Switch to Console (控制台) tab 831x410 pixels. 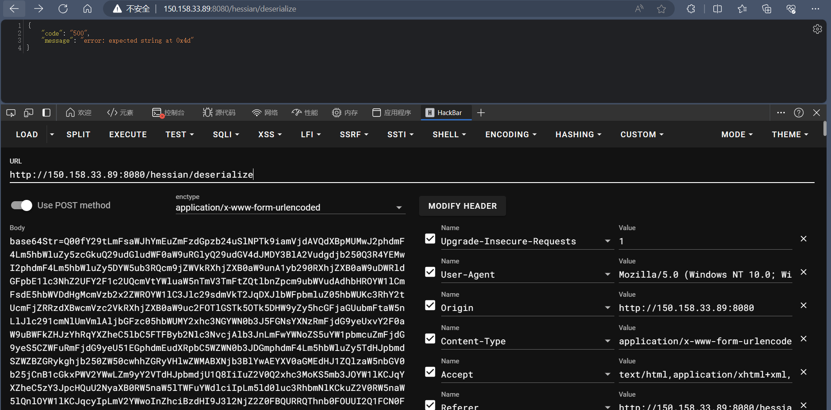point(168,113)
